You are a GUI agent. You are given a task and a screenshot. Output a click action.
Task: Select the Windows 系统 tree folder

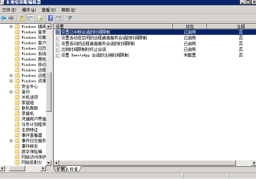click(34, 54)
